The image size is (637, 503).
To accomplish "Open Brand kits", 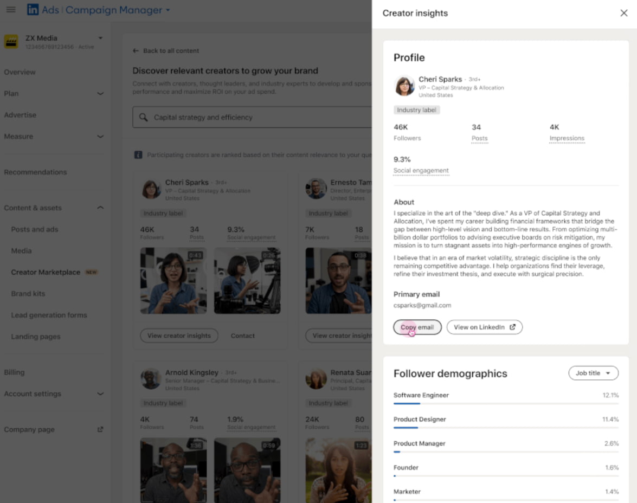I will pyautogui.click(x=28, y=294).
